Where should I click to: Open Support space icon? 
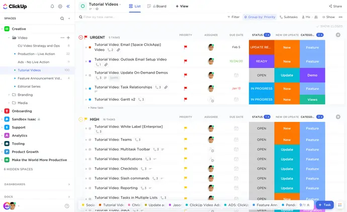[7, 127]
